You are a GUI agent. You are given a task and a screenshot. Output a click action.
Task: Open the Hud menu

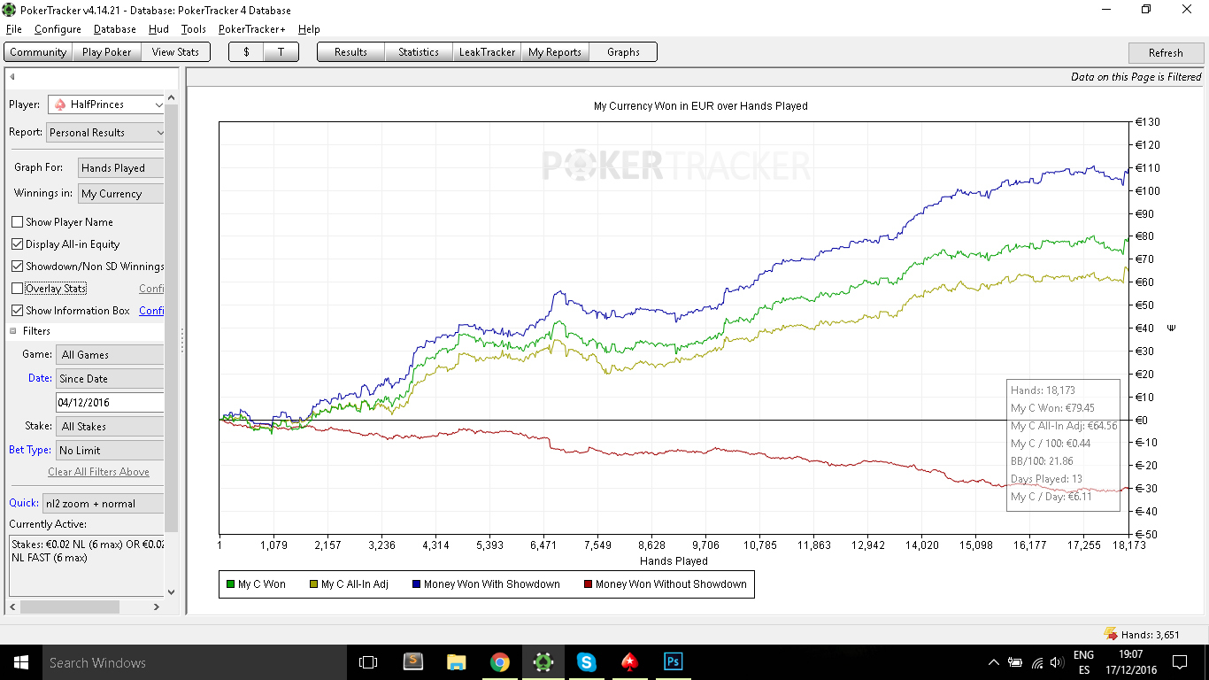158,29
